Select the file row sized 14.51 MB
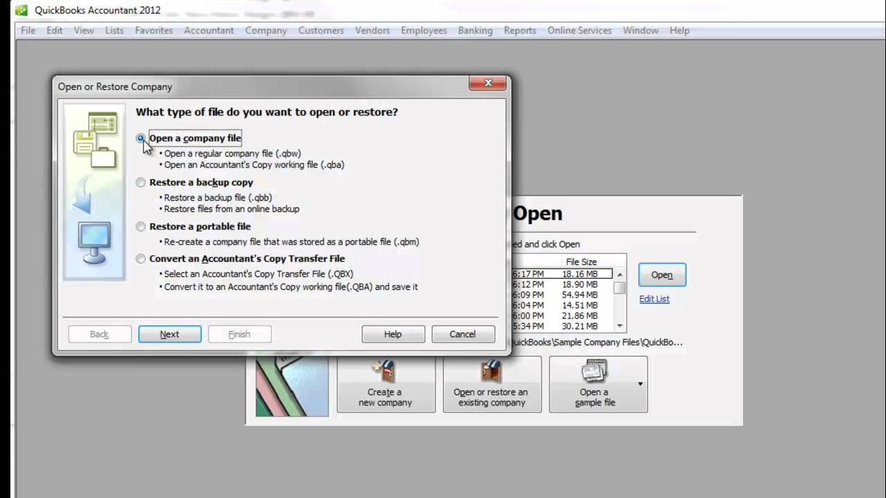 point(562,305)
